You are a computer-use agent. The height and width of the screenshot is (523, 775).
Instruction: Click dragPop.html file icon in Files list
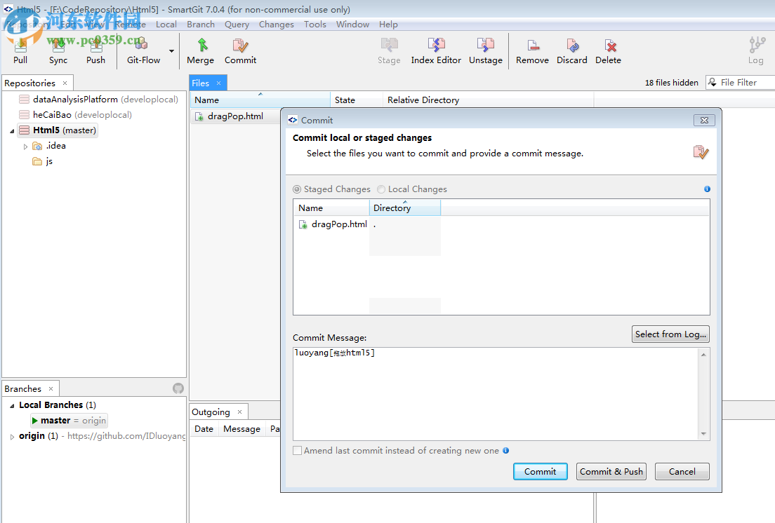tap(199, 116)
